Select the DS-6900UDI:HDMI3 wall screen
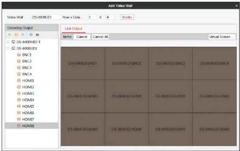The height and width of the screenshot is (151, 240). click(170, 96)
